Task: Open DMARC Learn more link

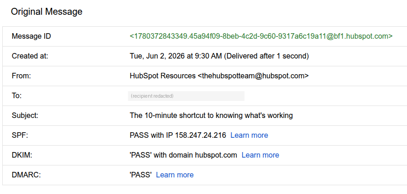Action: [x=174, y=175]
